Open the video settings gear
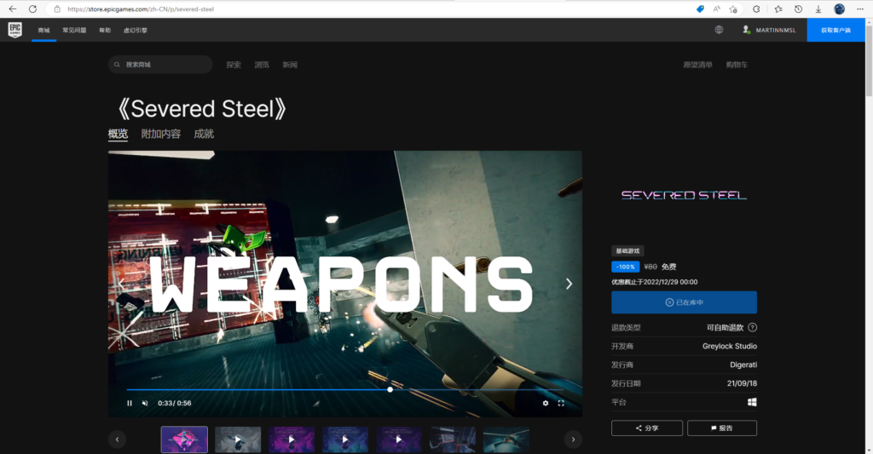The height and width of the screenshot is (454, 873). (x=545, y=403)
